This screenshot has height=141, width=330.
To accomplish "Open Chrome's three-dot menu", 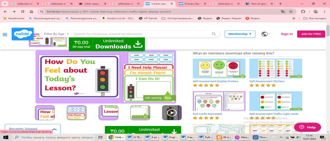I will tap(325, 12).
